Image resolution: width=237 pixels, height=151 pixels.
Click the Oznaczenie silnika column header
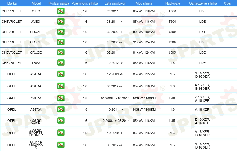pyautogui.click(x=203, y=3)
